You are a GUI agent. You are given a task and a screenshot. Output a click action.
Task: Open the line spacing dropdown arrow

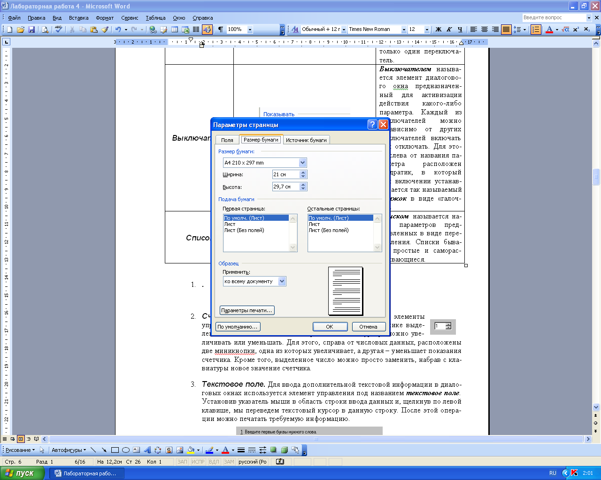click(525, 30)
